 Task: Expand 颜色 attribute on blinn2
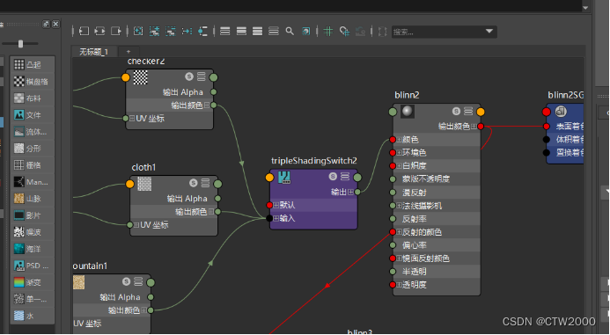point(399,140)
